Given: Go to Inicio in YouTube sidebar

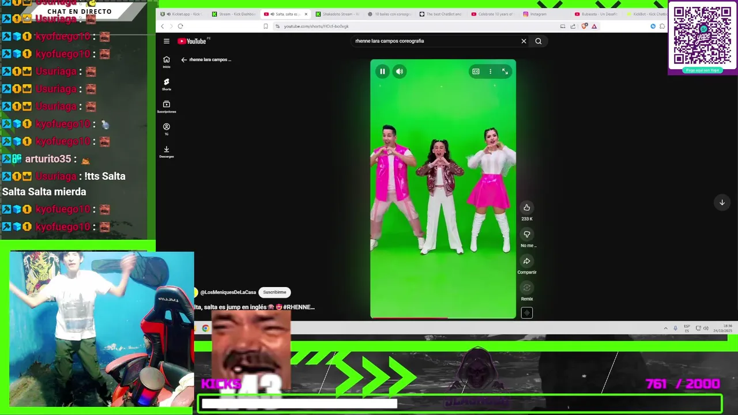Looking at the screenshot, I should (166, 62).
